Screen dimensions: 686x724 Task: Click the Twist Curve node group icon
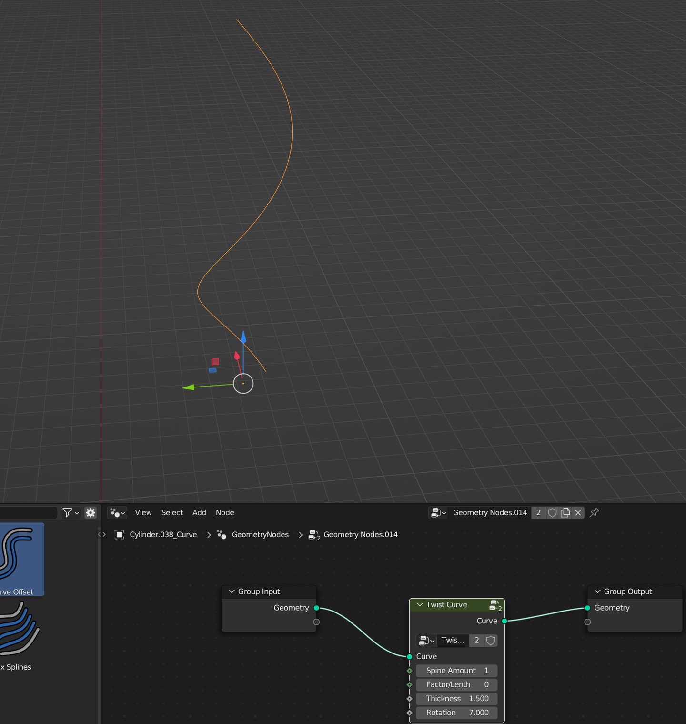tap(495, 605)
